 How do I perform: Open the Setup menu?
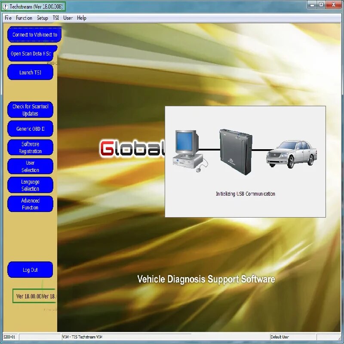pyautogui.click(x=42, y=18)
